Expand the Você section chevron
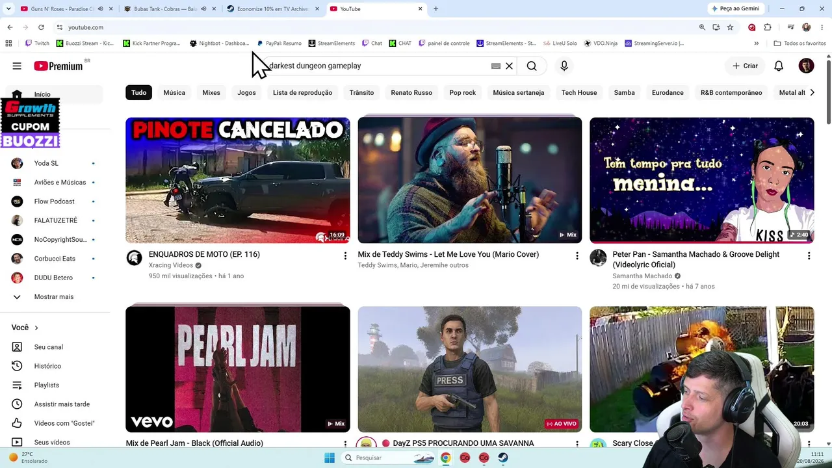Viewport: 832px width, 468px height. click(x=36, y=328)
